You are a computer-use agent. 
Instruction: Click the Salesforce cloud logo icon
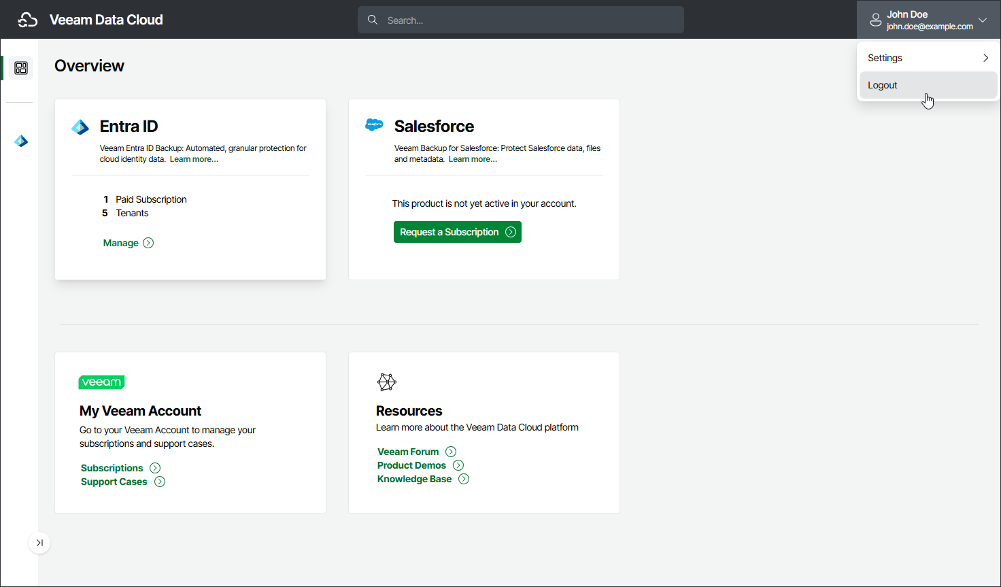click(x=375, y=124)
